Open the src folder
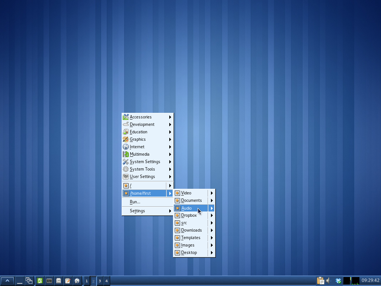 coord(190,223)
